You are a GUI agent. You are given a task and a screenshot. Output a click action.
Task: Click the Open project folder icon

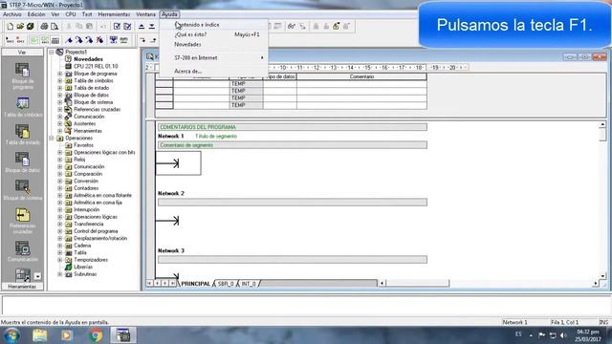(x=20, y=26)
